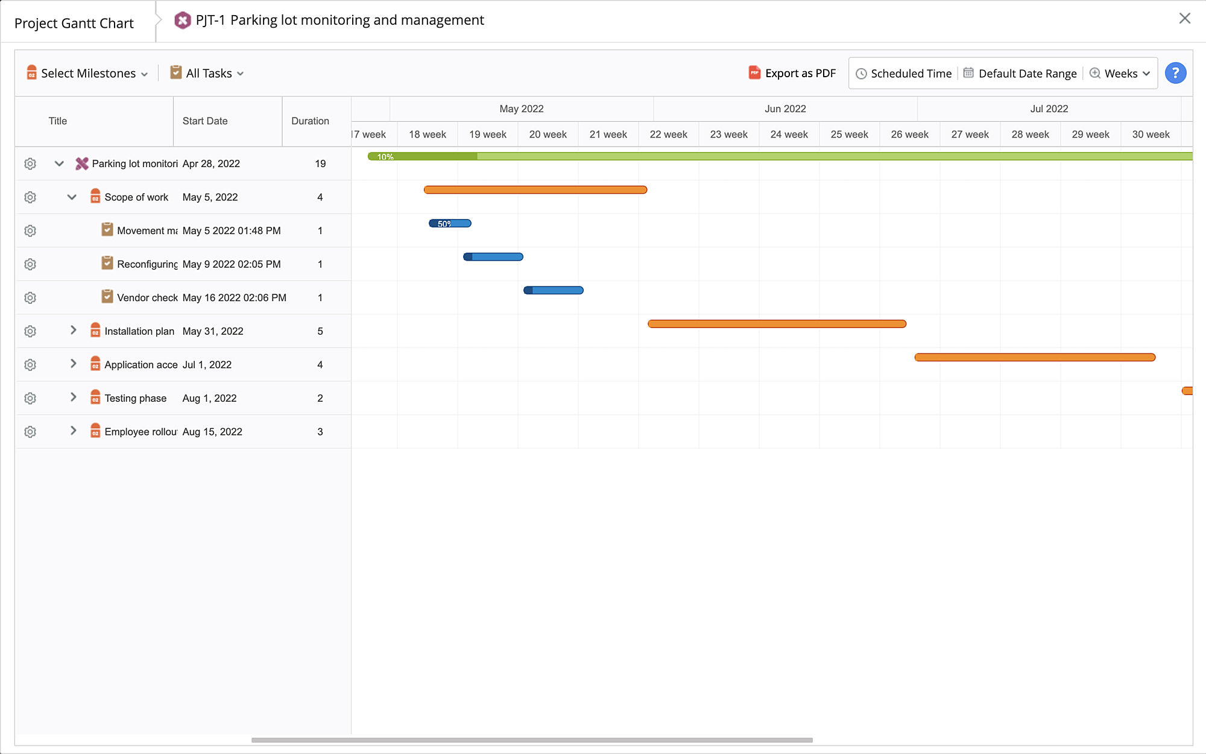Click the project icon next to PJT-1 title

(182, 20)
